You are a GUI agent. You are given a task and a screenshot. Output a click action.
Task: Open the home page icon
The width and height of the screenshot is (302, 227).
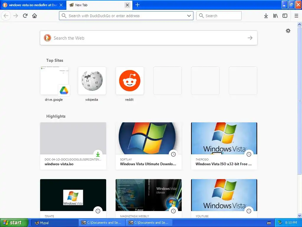(35, 16)
